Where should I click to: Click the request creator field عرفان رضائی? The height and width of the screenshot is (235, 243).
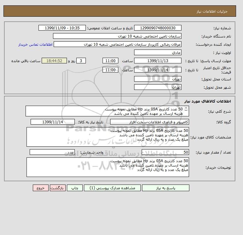117,44
